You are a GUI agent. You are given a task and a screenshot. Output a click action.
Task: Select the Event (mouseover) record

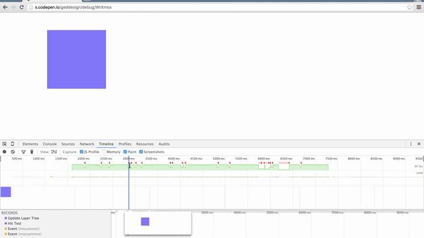coord(24,229)
